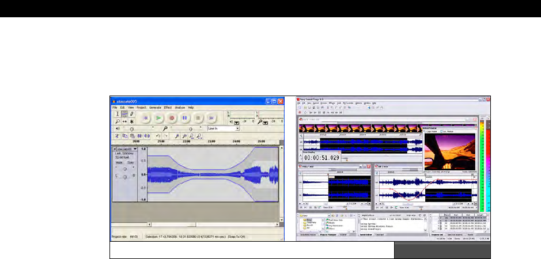541x259 pixels.
Task: Skip to start in Audacity transport
Action: pos(146,118)
